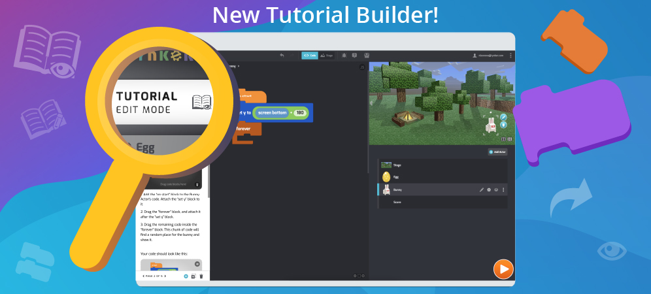
Task: Switch to the Code tab
Action: (x=310, y=56)
